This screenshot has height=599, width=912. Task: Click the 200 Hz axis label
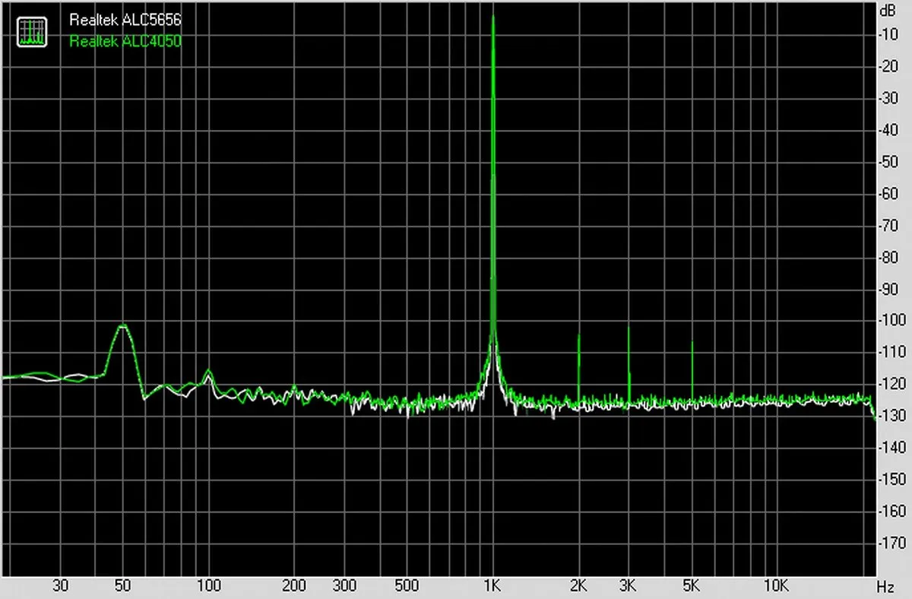click(294, 586)
